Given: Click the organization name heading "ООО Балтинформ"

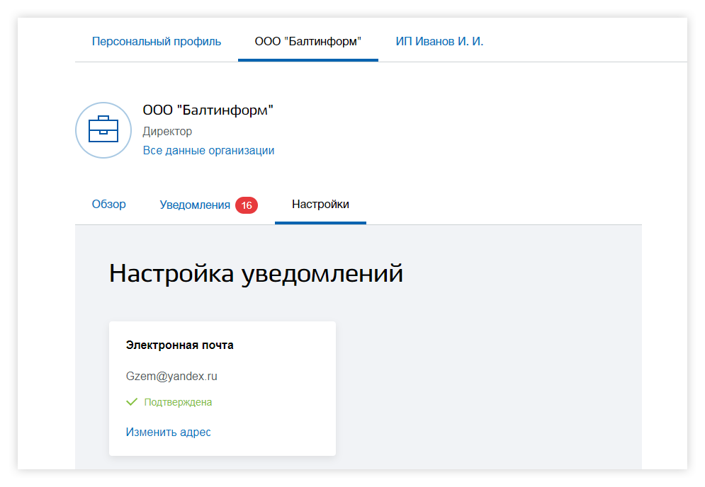Looking at the screenshot, I should coord(208,110).
